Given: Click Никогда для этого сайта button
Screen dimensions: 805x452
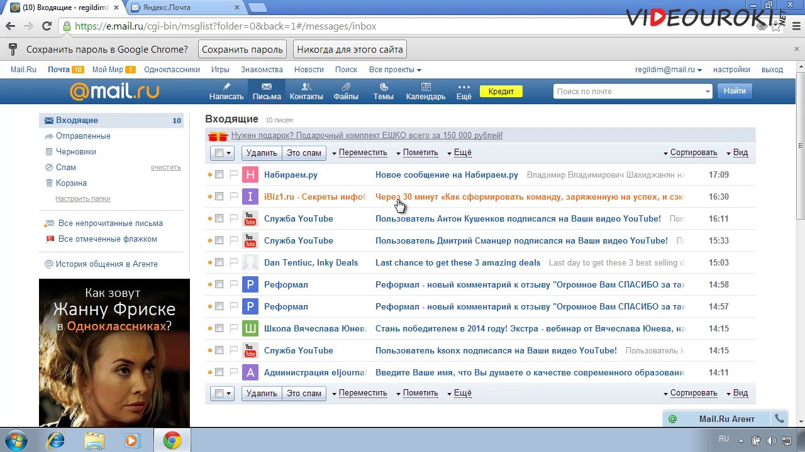Looking at the screenshot, I should [350, 50].
